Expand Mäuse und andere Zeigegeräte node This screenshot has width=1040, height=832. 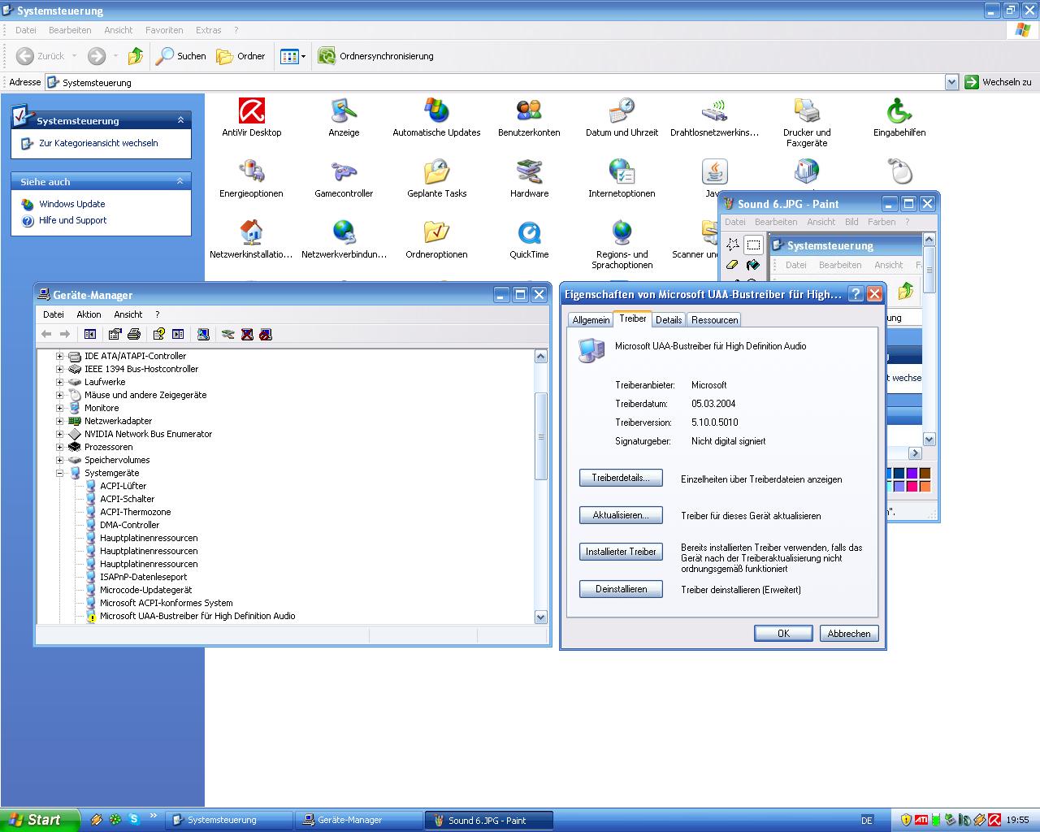click(59, 395)
